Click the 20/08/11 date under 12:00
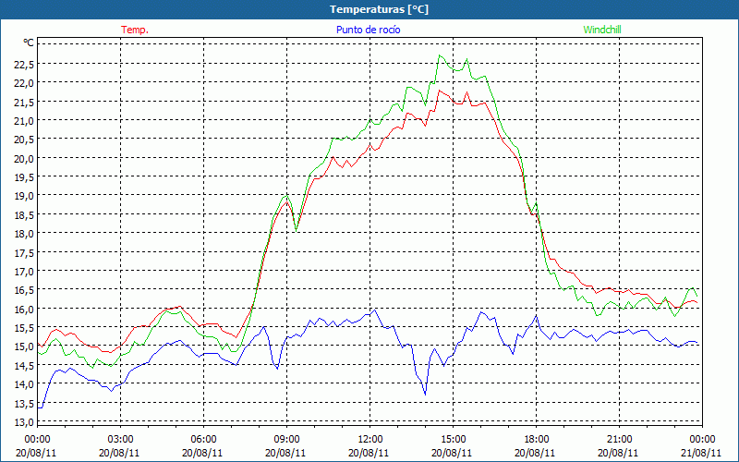 pos(369,453)
